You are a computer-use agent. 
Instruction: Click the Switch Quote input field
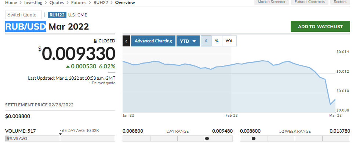(23, 15)
